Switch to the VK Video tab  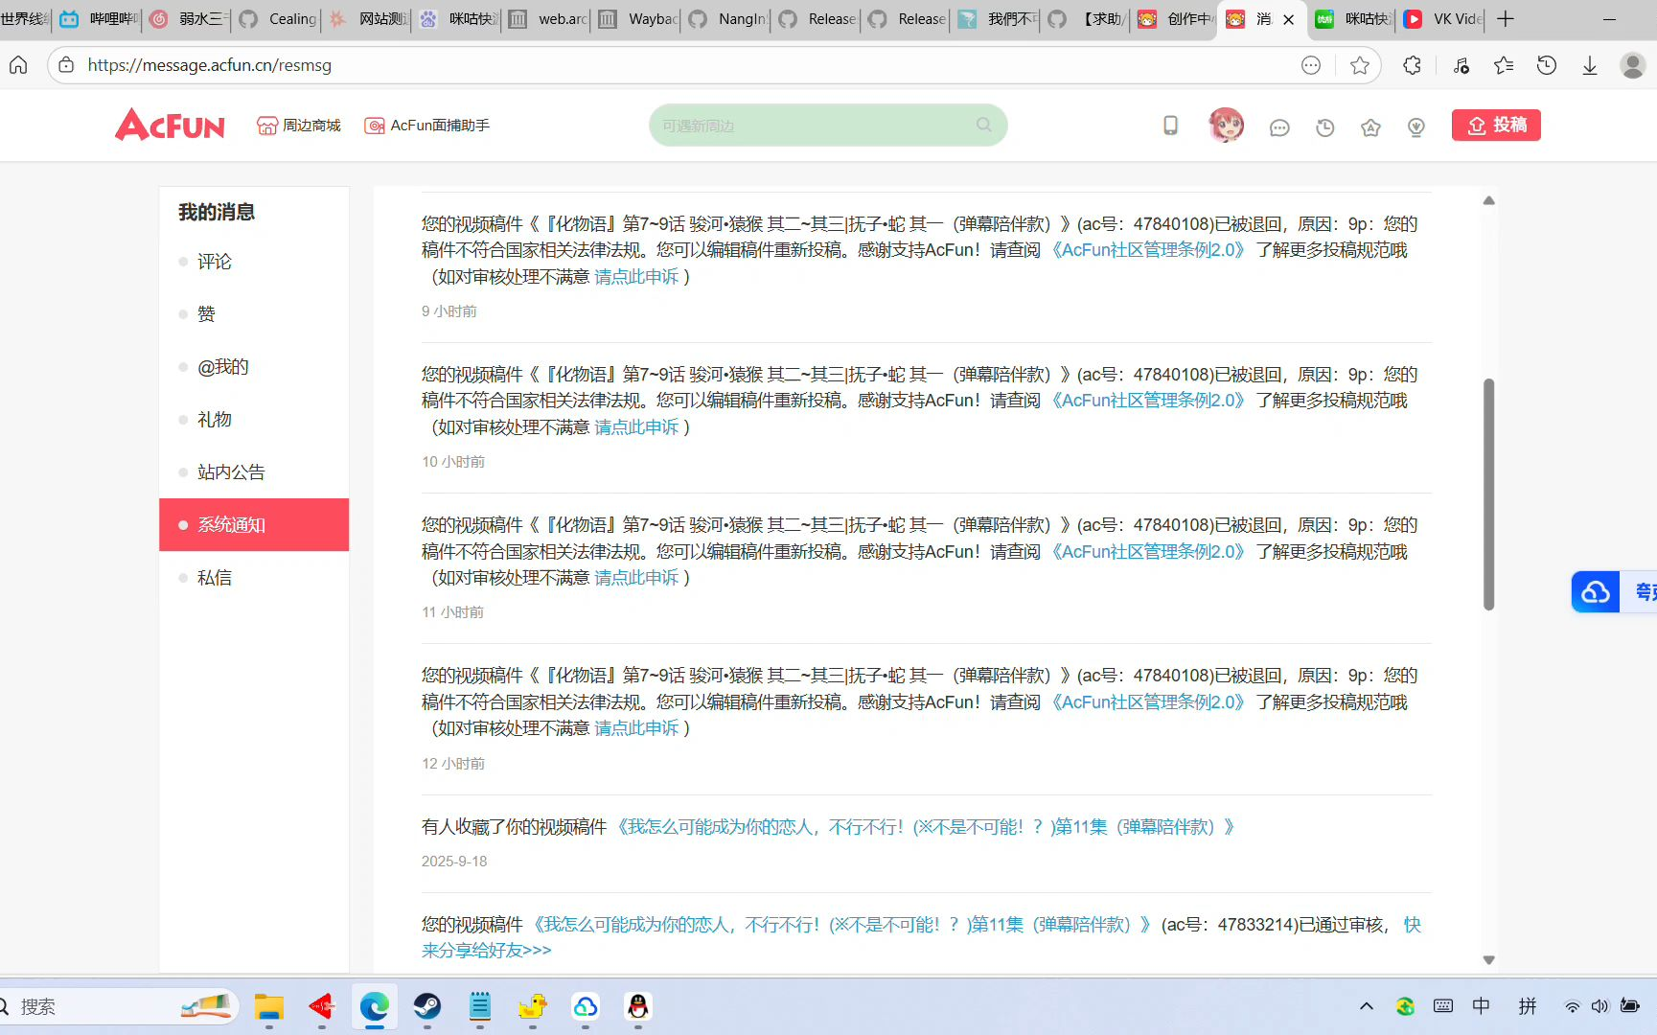point(1443,19)
